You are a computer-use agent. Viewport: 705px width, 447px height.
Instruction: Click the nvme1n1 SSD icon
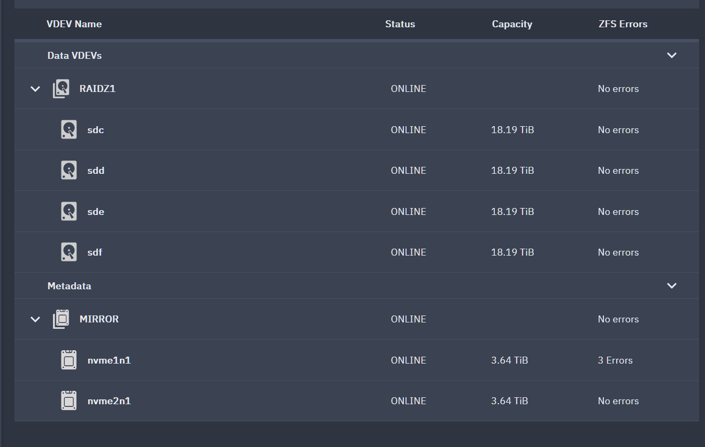point(69,360)
